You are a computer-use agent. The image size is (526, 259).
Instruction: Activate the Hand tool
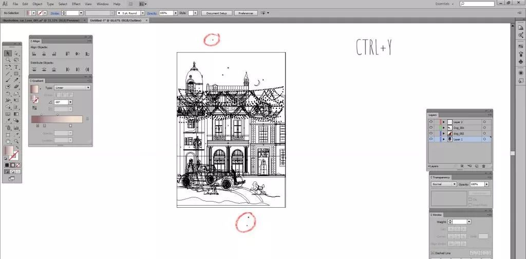coord(8,141)
